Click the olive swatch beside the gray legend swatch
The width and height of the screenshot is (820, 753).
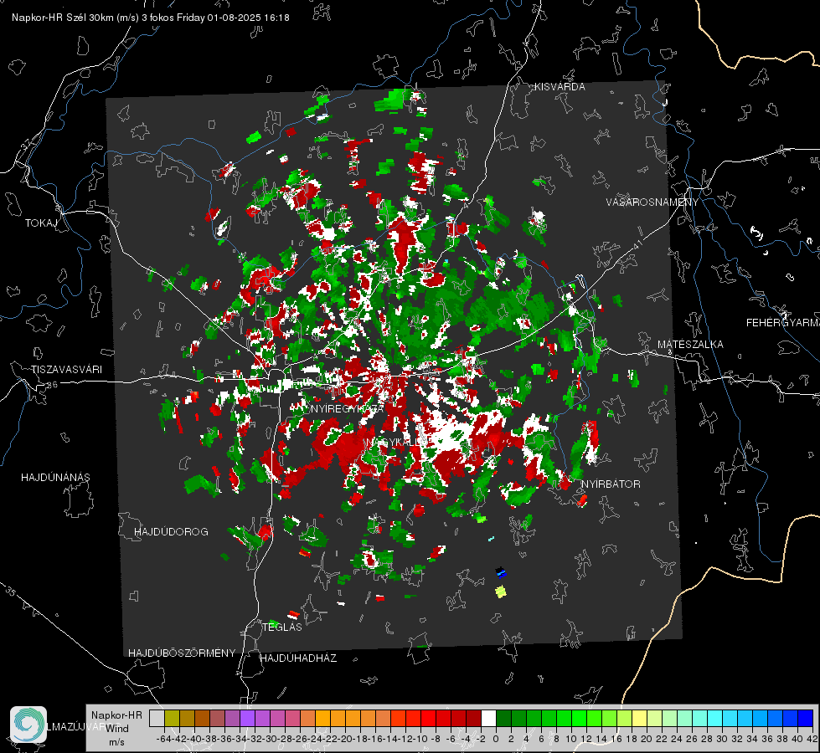(172, 718)
